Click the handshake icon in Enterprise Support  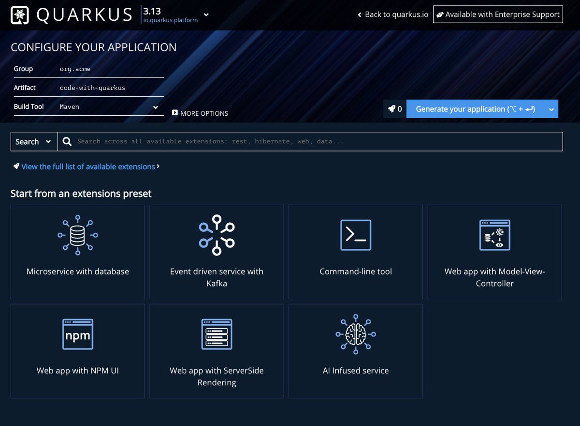click(440, 15)
